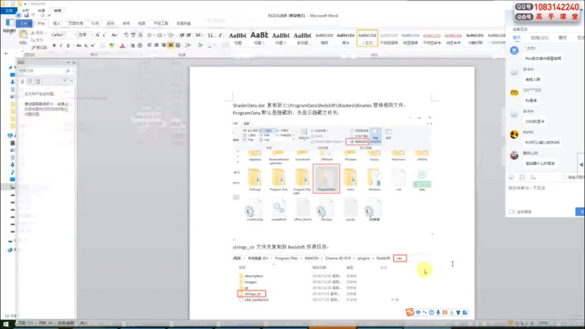Image resolution: width=585 pixels, height=329 pixels.
Task: Toggle Bold formatting in the ribbon
Action: 54,45
